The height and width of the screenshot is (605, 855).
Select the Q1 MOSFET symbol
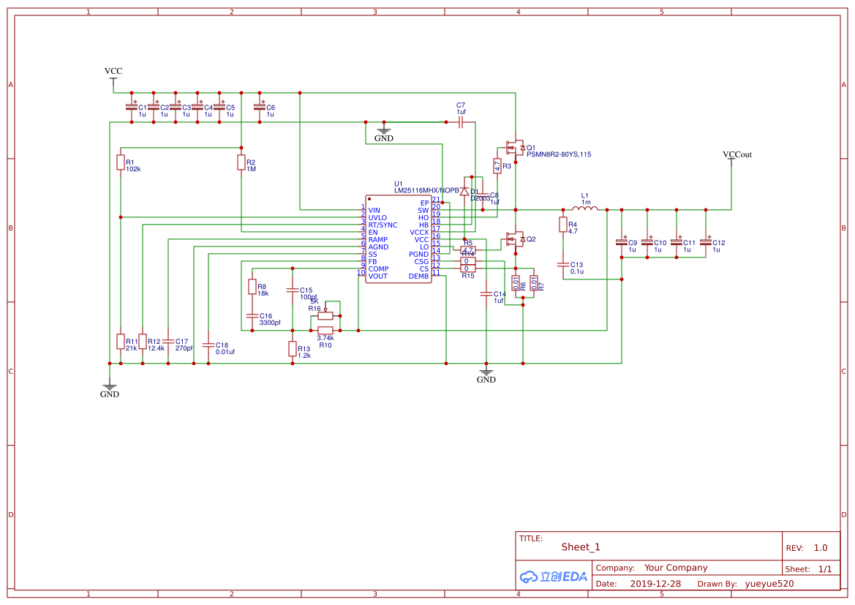[x=516, y=147]
